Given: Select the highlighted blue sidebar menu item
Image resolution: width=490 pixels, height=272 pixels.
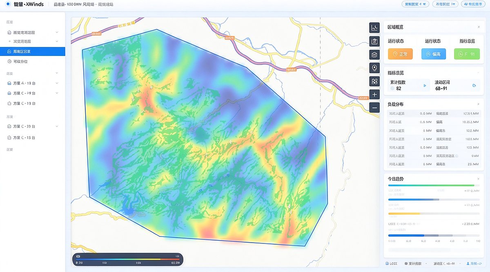Looking at the screenshot, I should click(33, 51).
